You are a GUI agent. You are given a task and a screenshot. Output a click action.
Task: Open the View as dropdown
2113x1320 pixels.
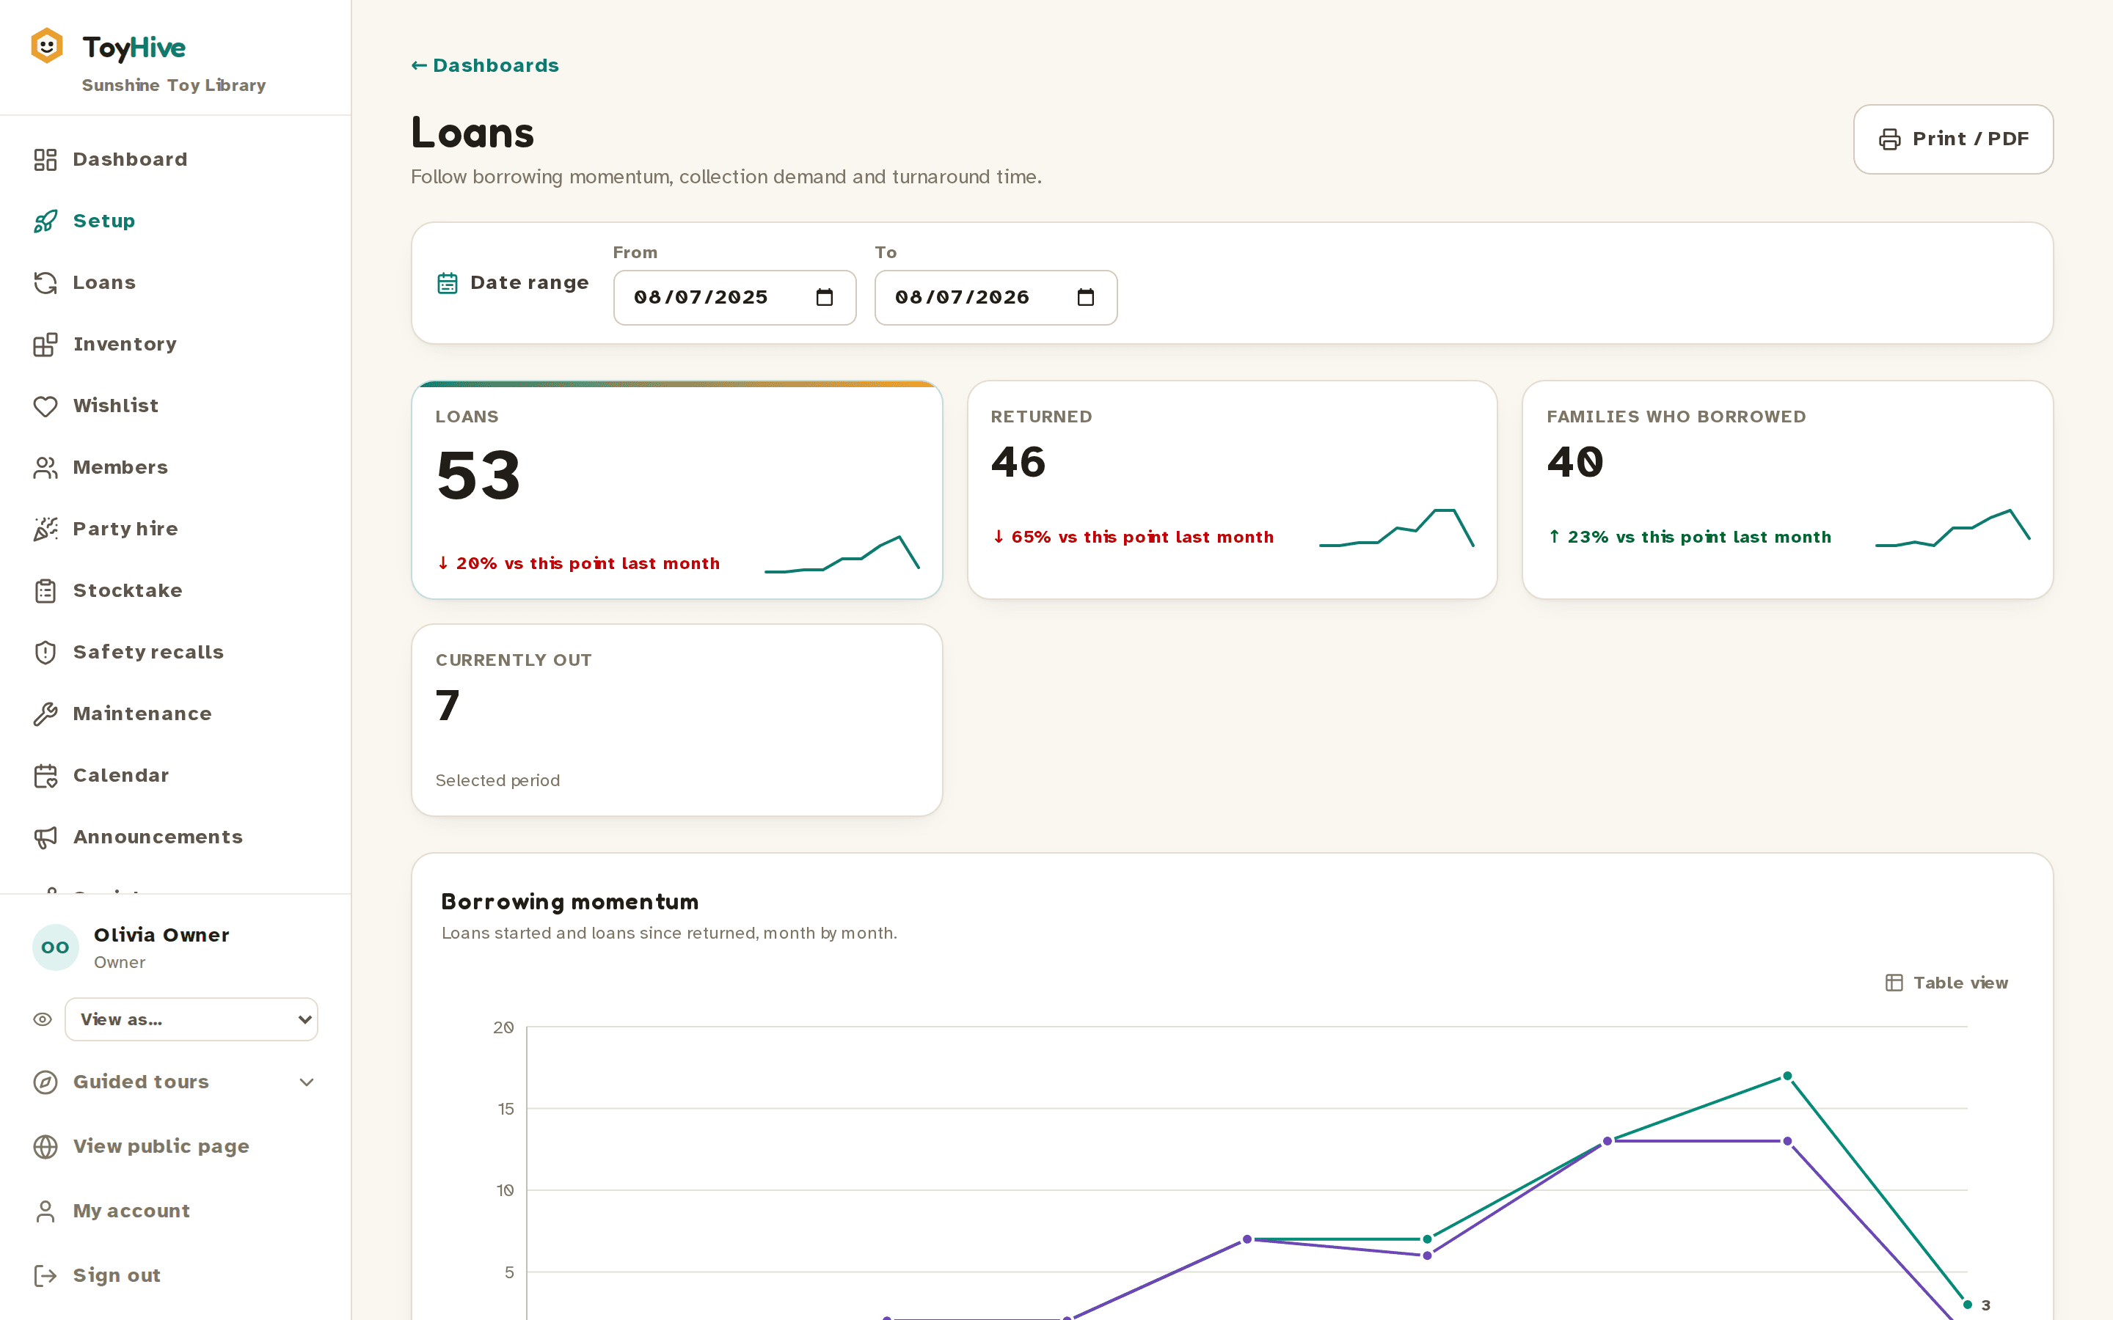tap(191, 1019)
